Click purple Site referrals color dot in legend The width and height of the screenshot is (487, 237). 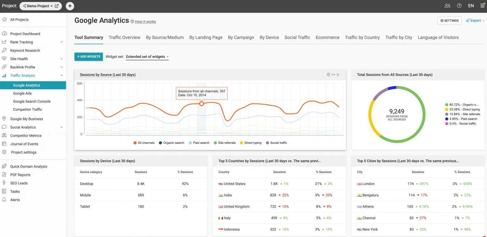(447, 114)
